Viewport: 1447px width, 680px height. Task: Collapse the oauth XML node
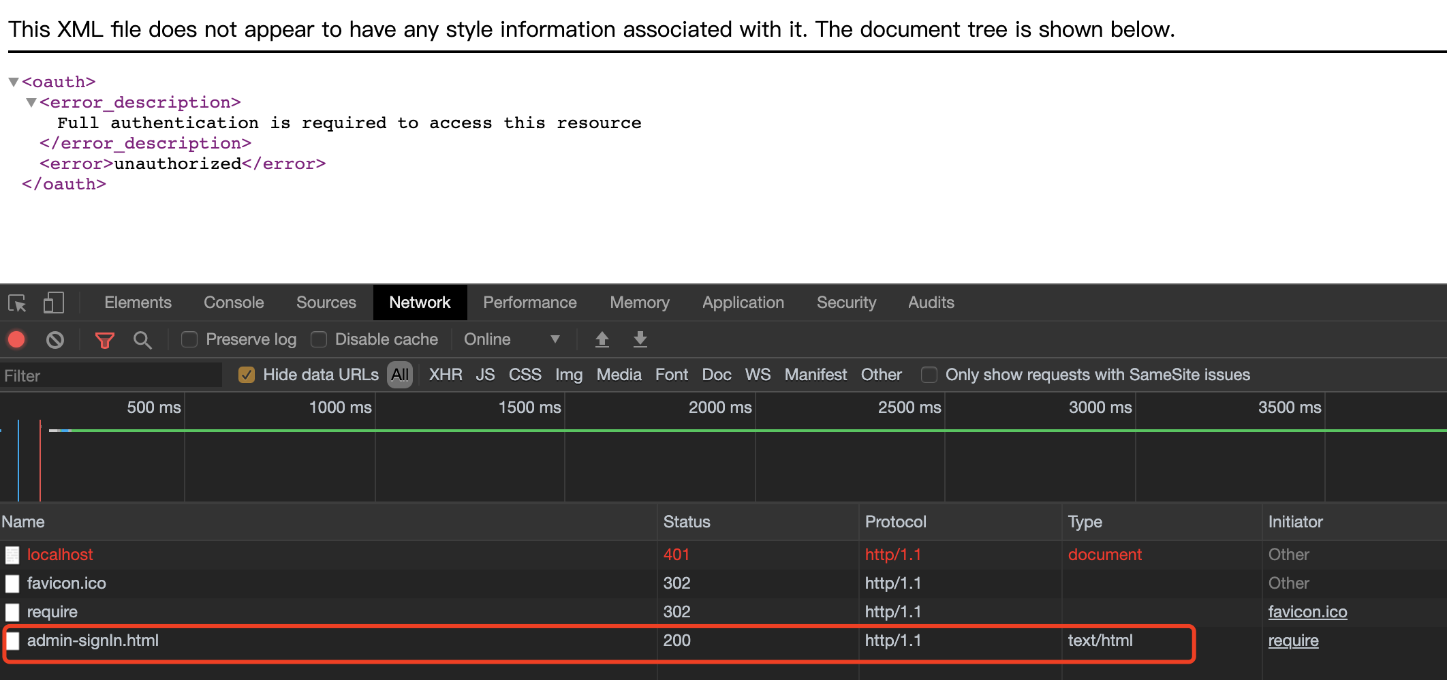13,82
